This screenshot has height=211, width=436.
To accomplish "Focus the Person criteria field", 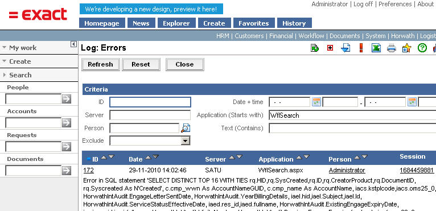I will [145, 128].
